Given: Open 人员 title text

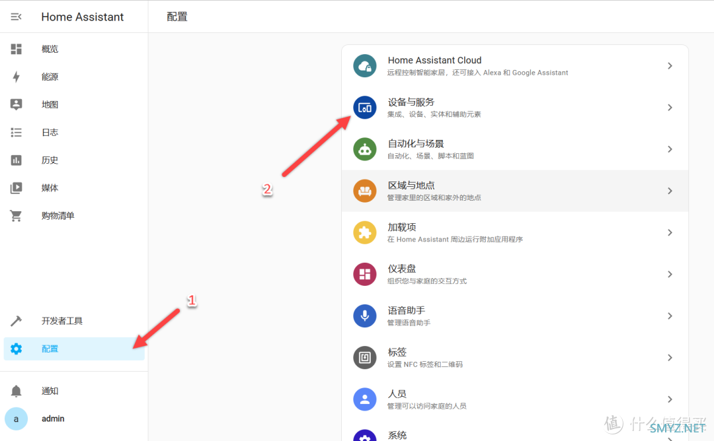Looking at the screenshot, I should 397,393.
